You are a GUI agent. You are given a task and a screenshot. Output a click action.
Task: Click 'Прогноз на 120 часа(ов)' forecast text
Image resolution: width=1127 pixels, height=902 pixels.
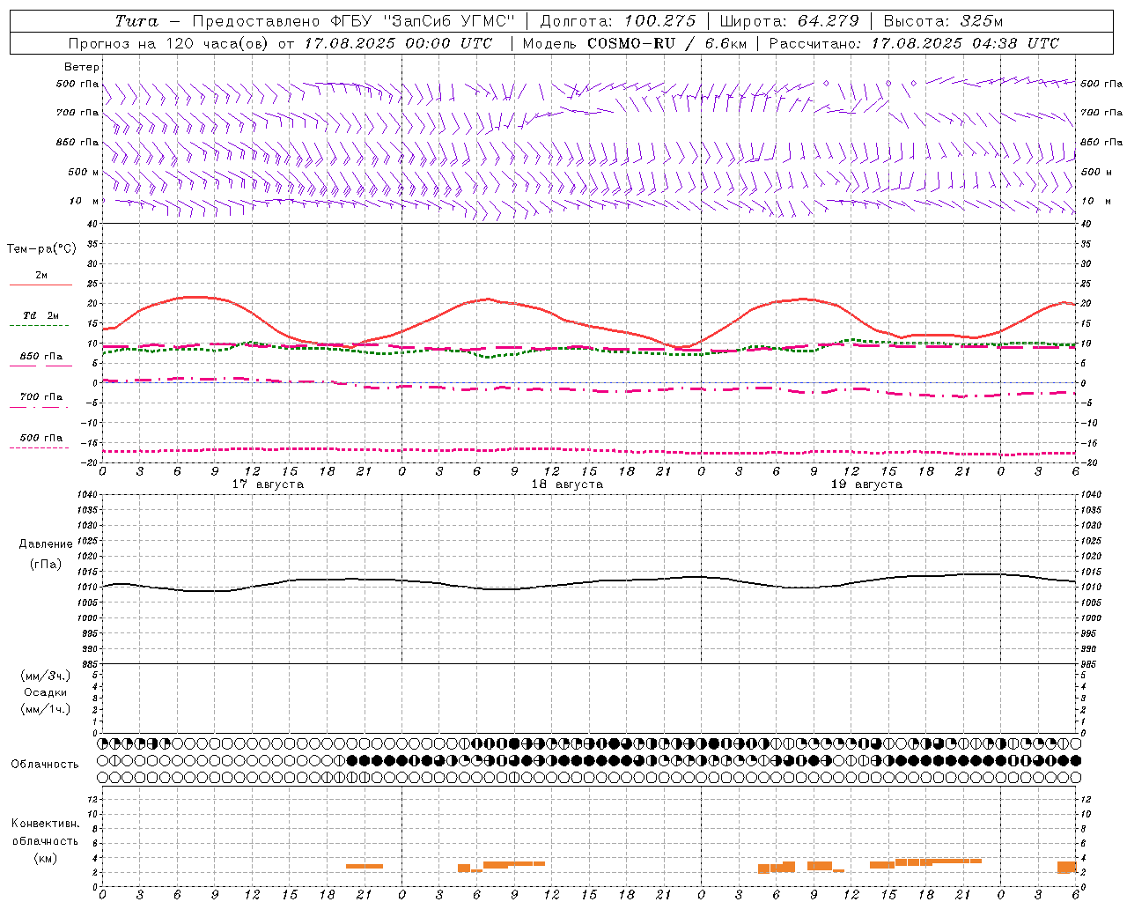coord(167,43)
